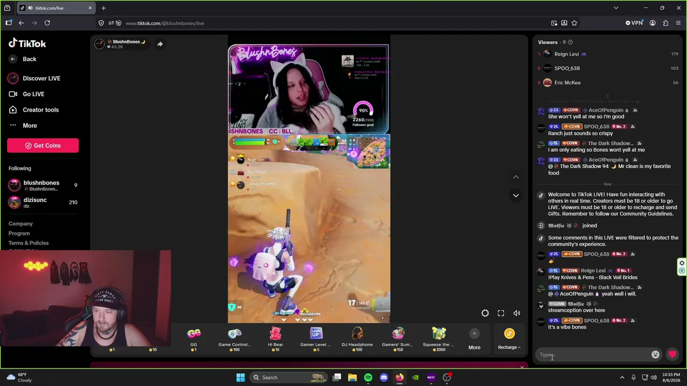Open Spotify from the taskbar
Viewport: 687px width, 386px height.
[368, 377]
